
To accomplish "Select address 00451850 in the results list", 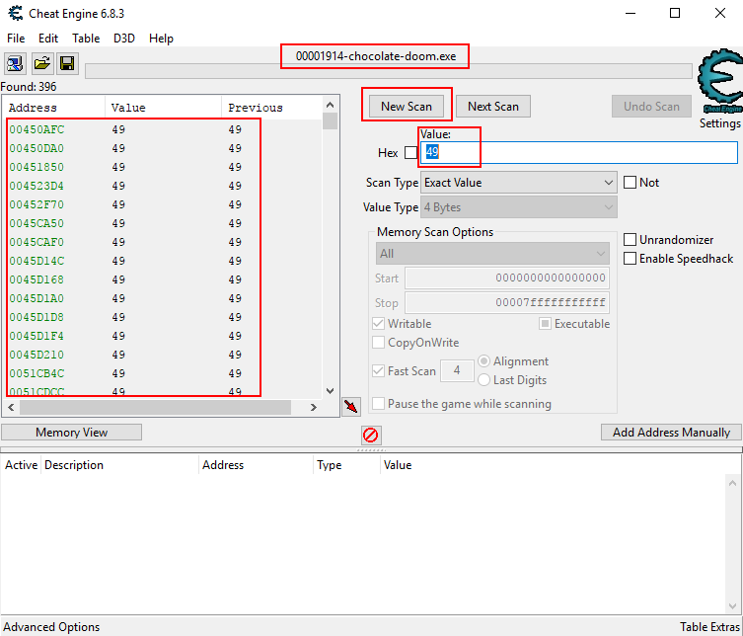I will coord(37,167).
